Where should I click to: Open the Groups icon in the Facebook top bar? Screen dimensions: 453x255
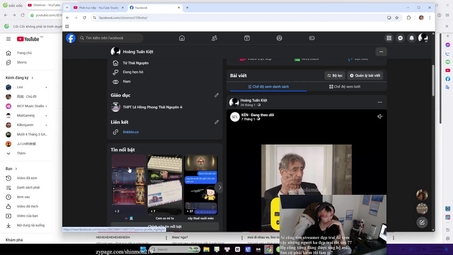(x=280, y=38)
